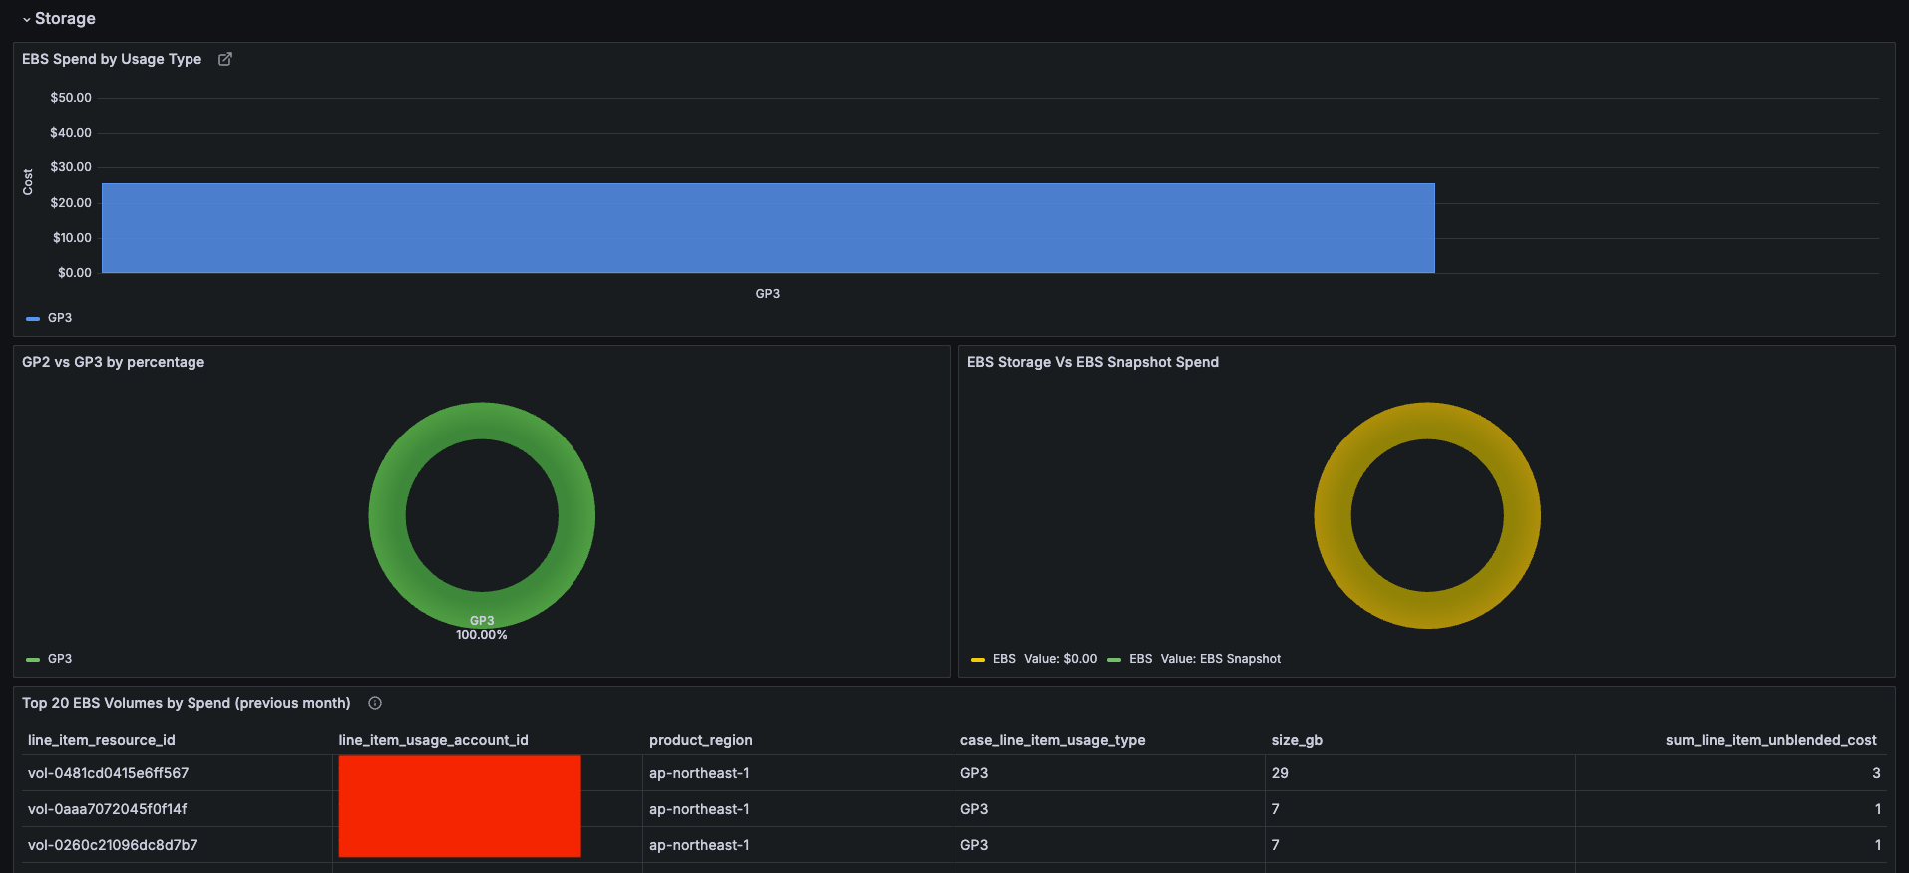The height and width of the screenshot is (873, 1909).
Task: Select the vol-0481cd0415e6ff567 table cell
Action: tap(109, 773)
